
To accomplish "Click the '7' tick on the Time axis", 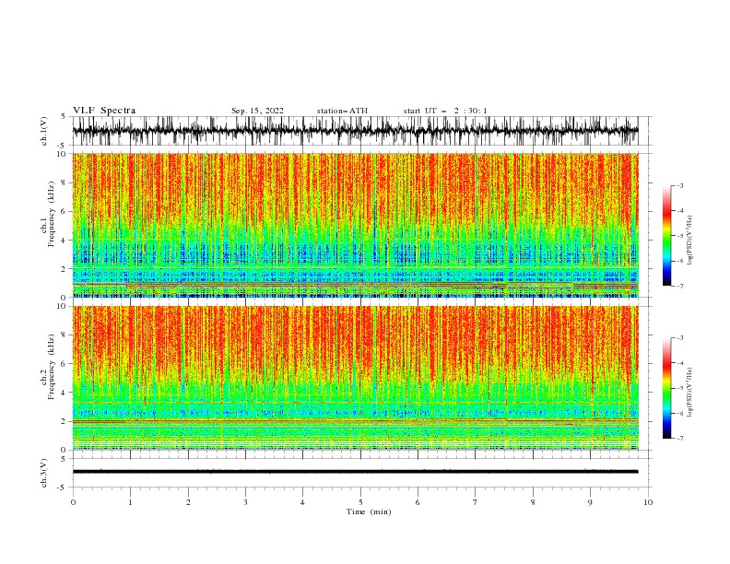I will click(476, 502).
